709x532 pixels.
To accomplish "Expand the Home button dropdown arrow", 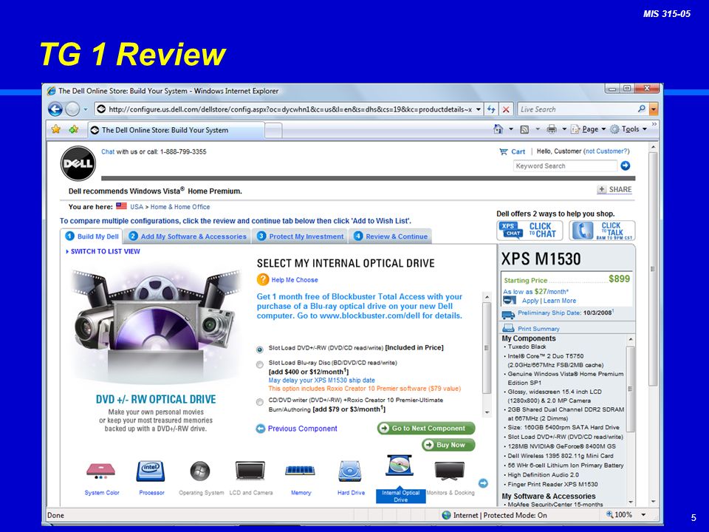I will click(x=511, y=129).
